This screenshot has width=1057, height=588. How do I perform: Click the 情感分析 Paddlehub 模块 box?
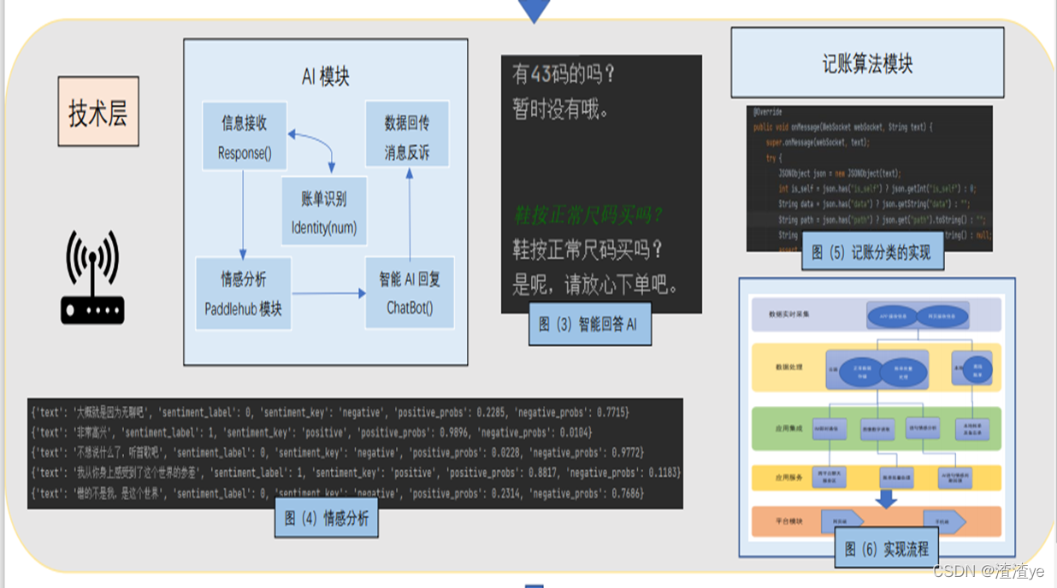pos(243,293)
